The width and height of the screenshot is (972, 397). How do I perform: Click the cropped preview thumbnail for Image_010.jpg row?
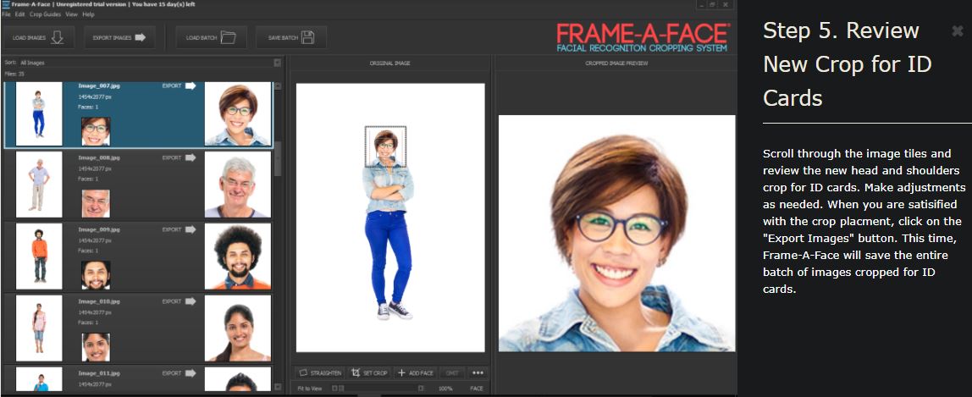[238, 328]
